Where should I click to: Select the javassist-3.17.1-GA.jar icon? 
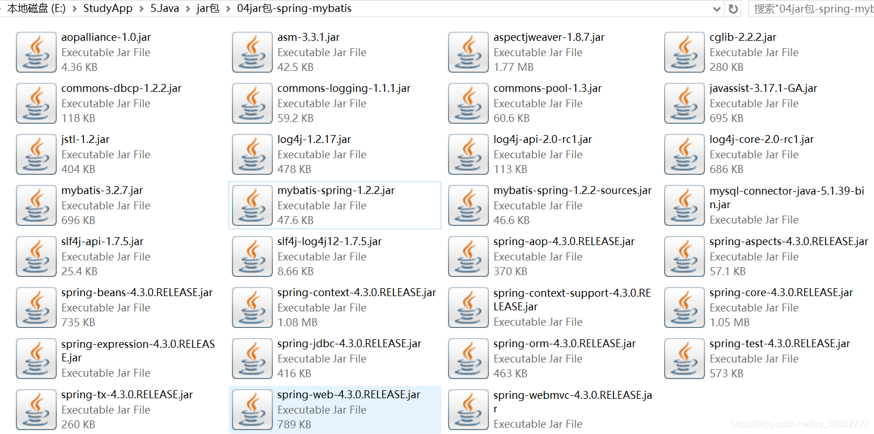[685, 103]
